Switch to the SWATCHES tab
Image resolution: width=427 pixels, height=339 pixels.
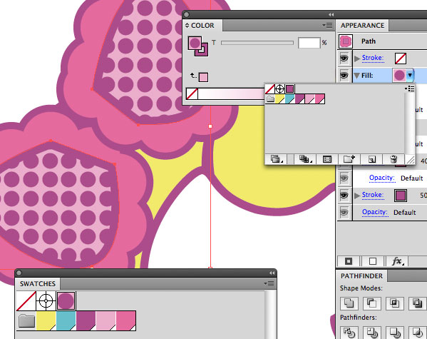(x=38, y=283)
